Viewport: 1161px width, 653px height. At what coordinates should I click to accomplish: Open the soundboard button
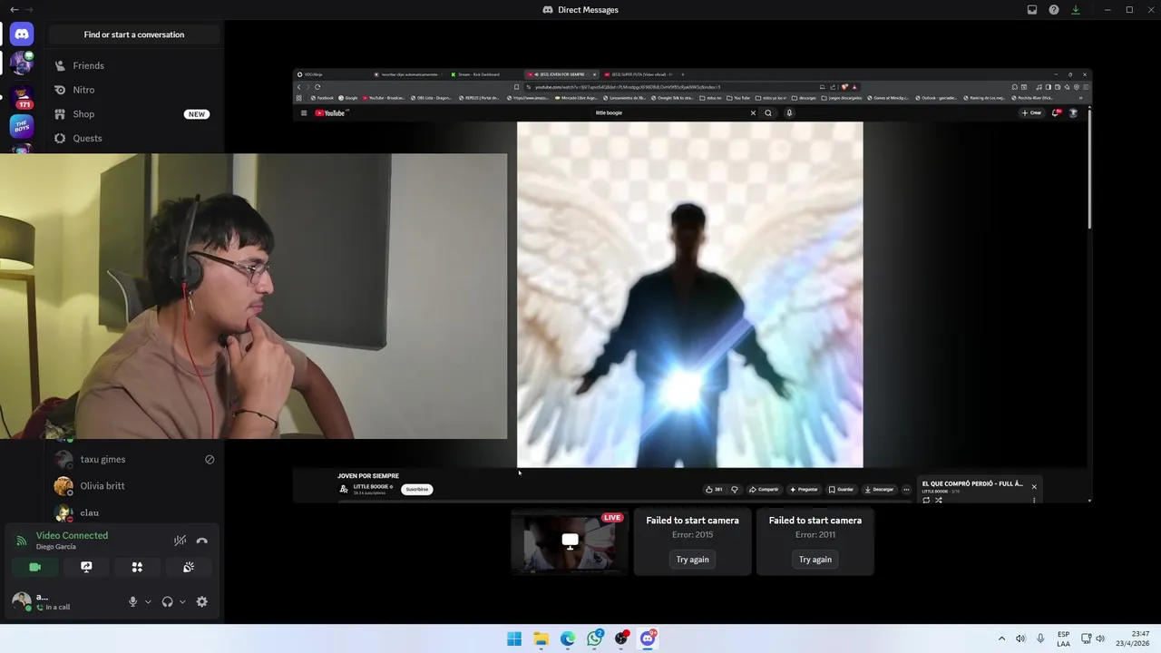click(189, 567)
